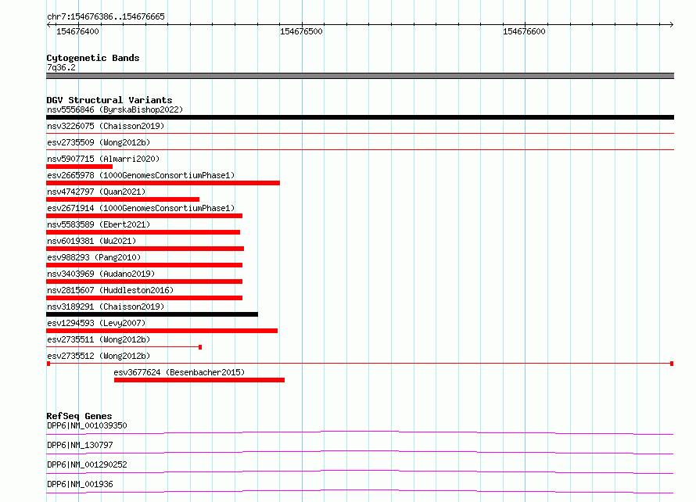696x502 pixels.
Task: Select nsv4742797 (Quan2021) label
Action: coord(96,192)
